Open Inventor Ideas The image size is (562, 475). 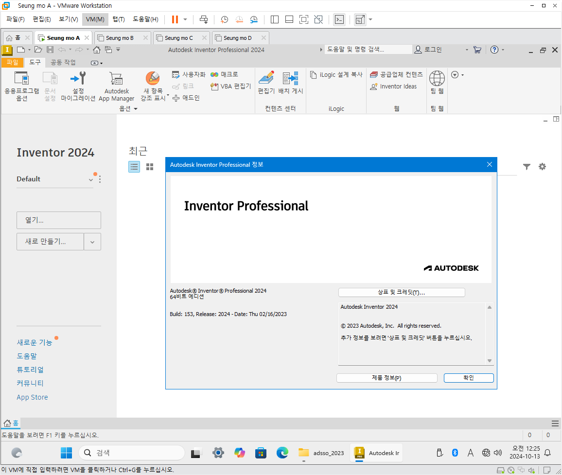[x=393, y=87]
